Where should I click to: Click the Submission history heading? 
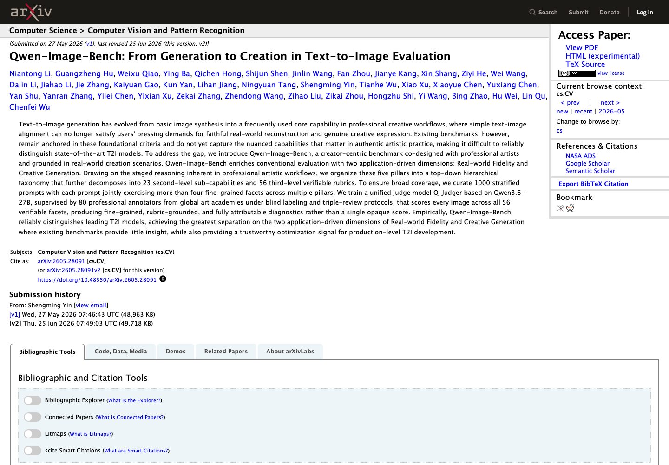coord(45,295)
